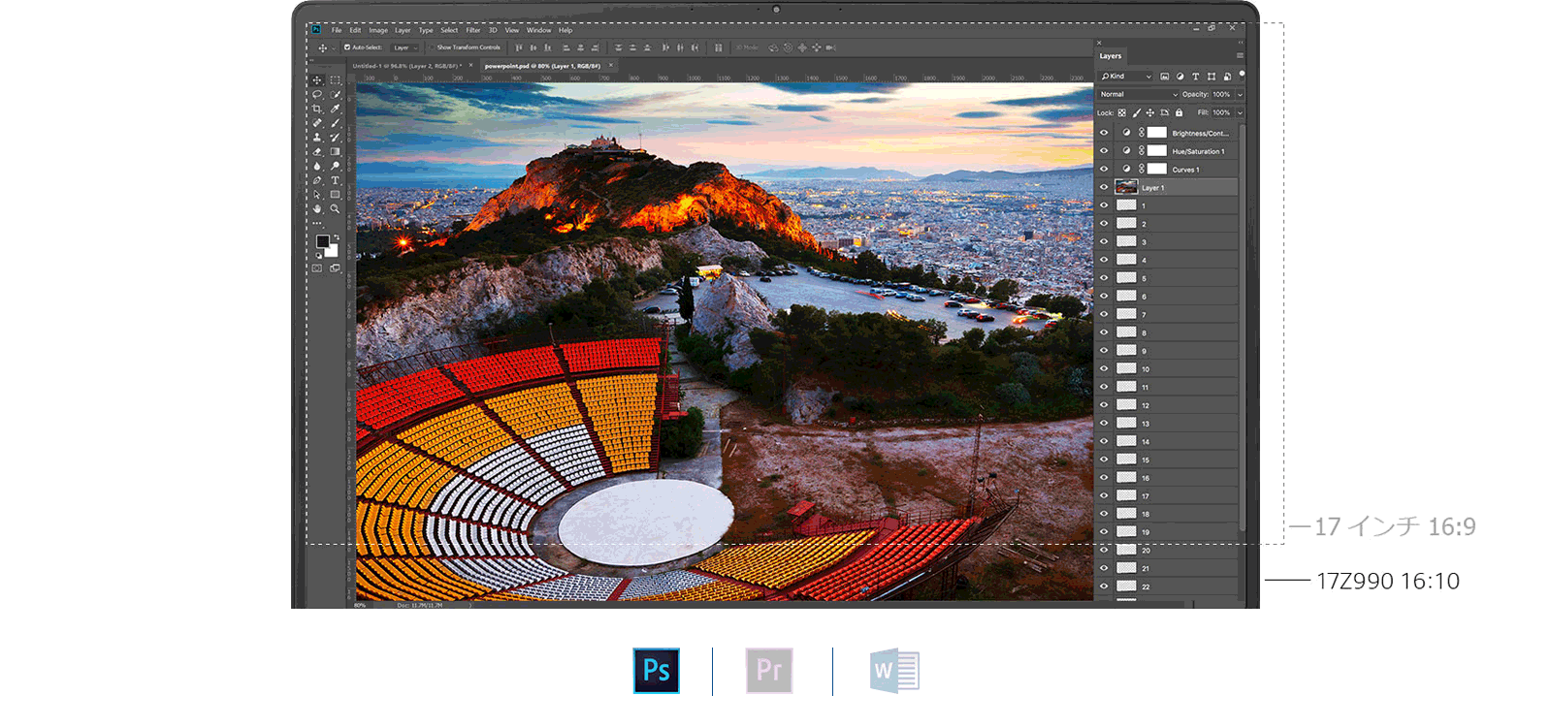Viewport: 1552px width, 727px height.
Task: Open the Opacity slider dropdown arrow
Action: [x=1240, y=94]
